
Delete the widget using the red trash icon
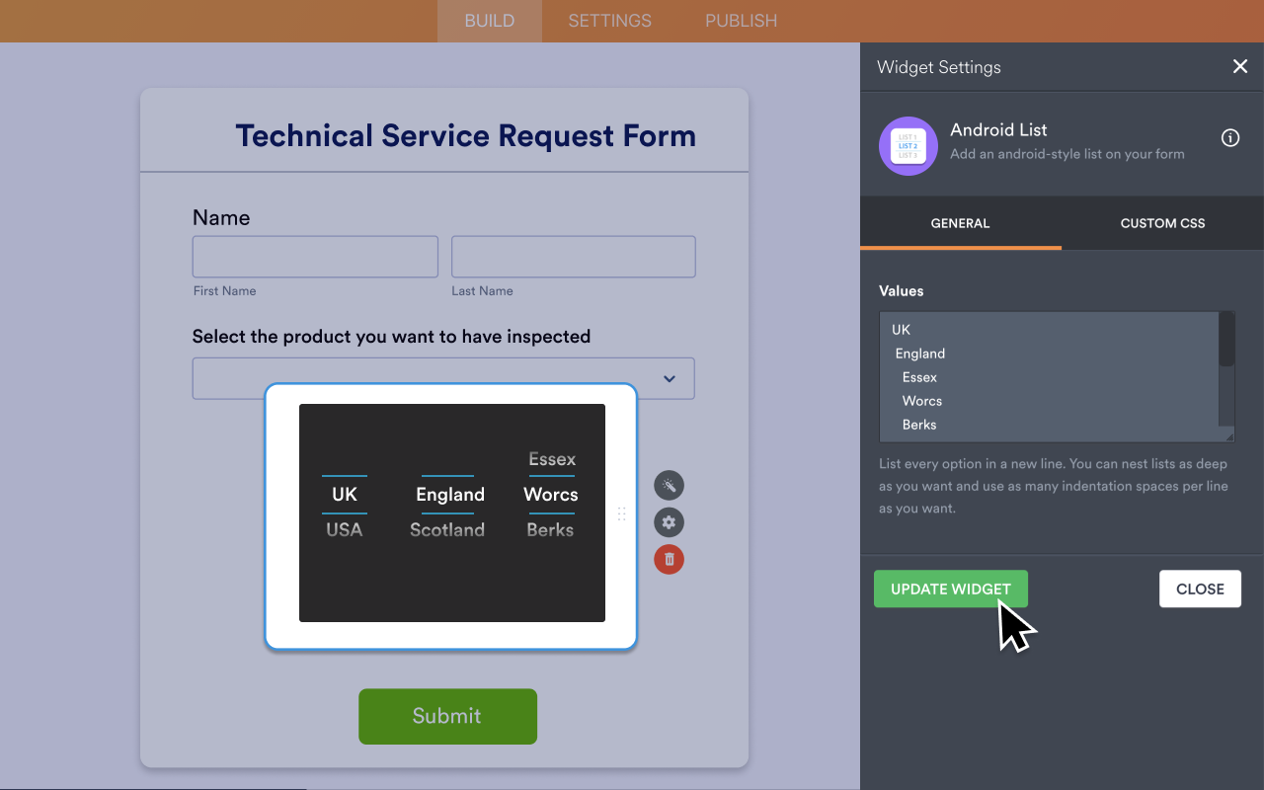pos(669,559)
